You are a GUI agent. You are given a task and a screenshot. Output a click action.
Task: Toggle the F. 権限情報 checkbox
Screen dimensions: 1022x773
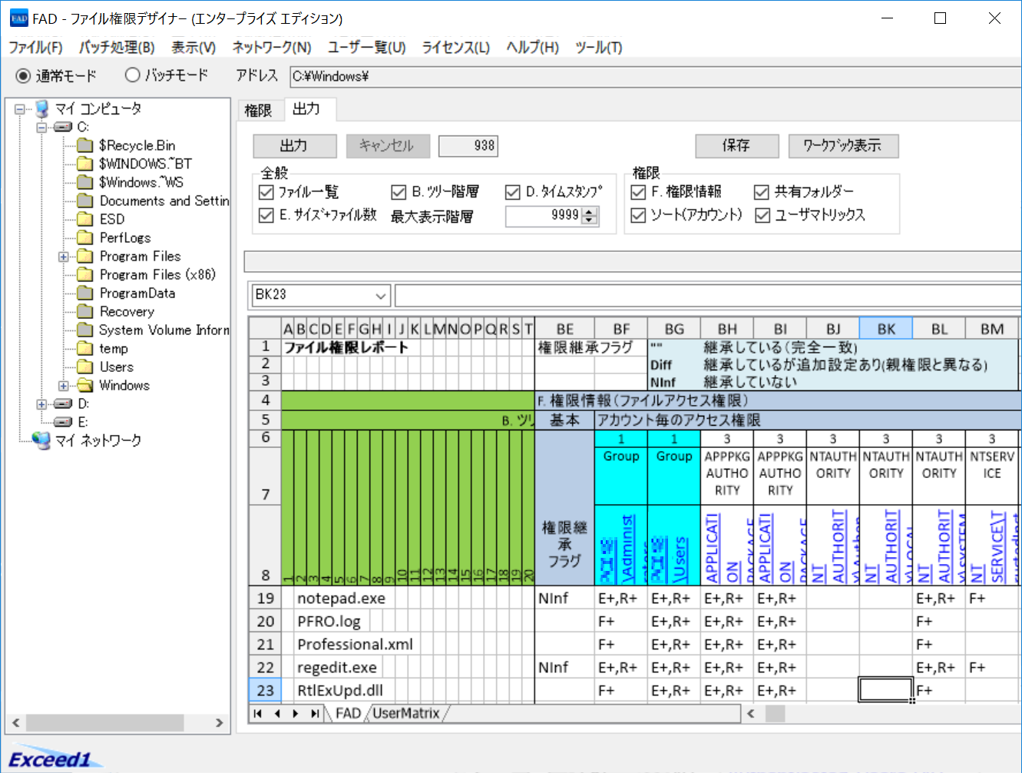coord(638,192)
